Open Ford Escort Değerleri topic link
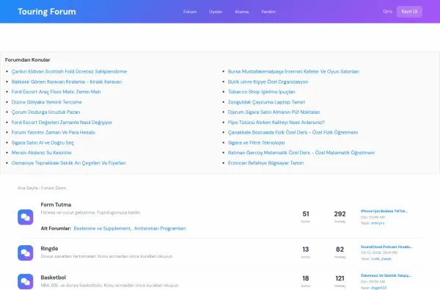This screenshot has height=290, width=440. (62, 123)
